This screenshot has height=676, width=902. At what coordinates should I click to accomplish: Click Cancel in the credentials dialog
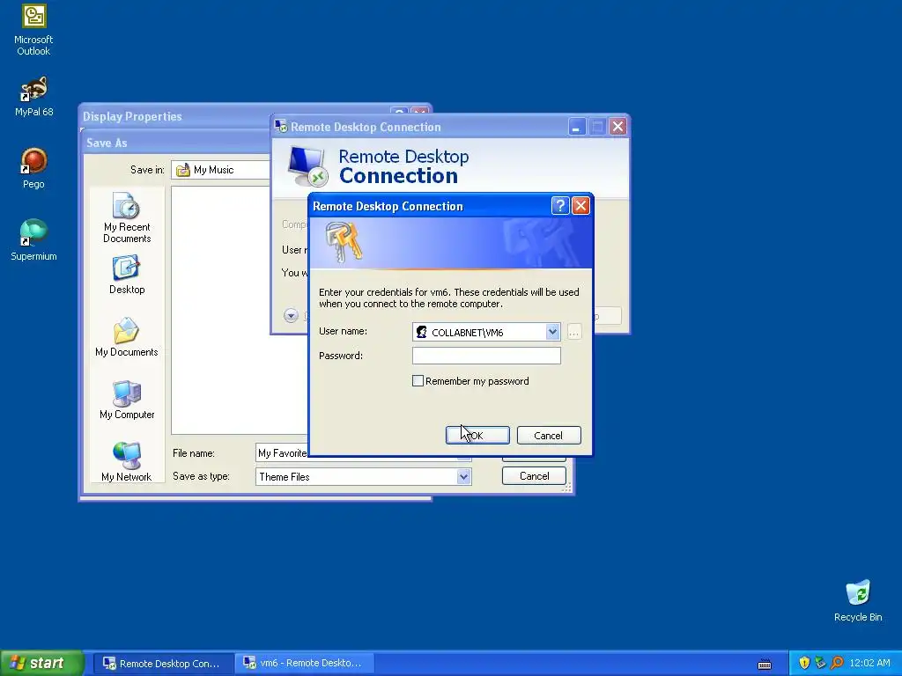click(549, 435)
